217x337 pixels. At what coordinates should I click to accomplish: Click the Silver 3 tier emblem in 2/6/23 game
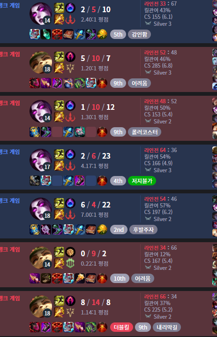tap(148, 170)
